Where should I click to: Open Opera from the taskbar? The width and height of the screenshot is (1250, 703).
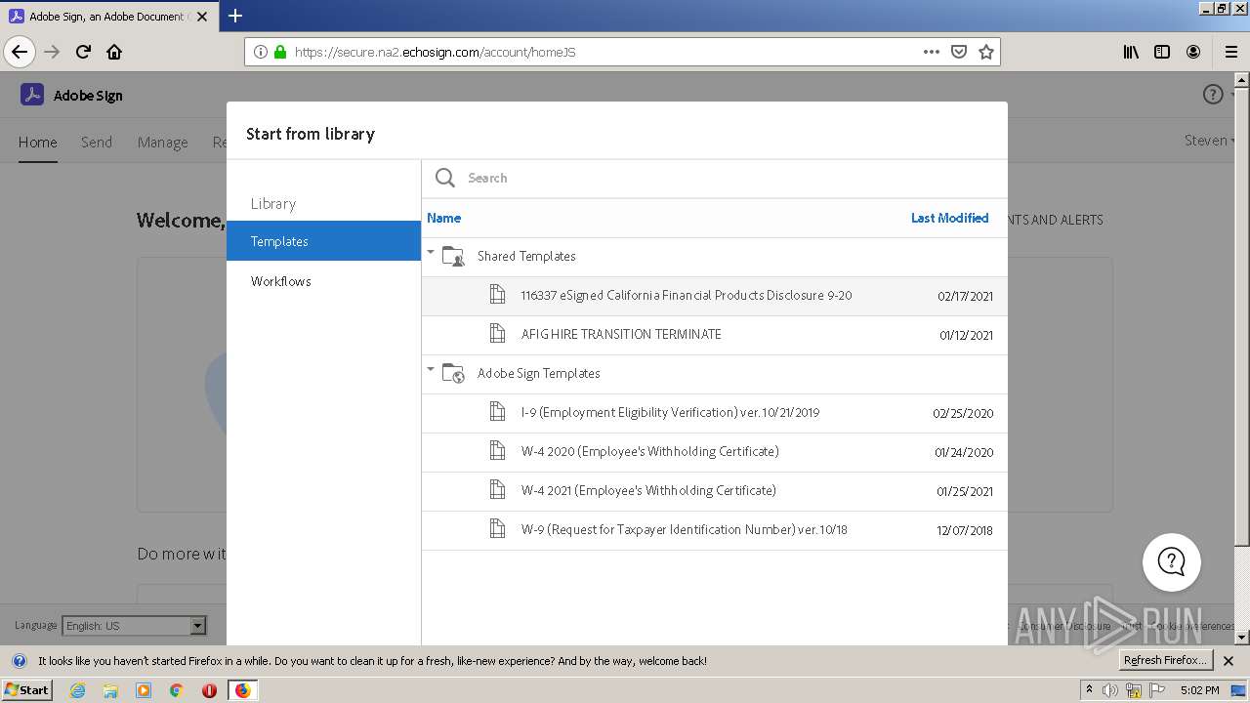tap(209, 690)
